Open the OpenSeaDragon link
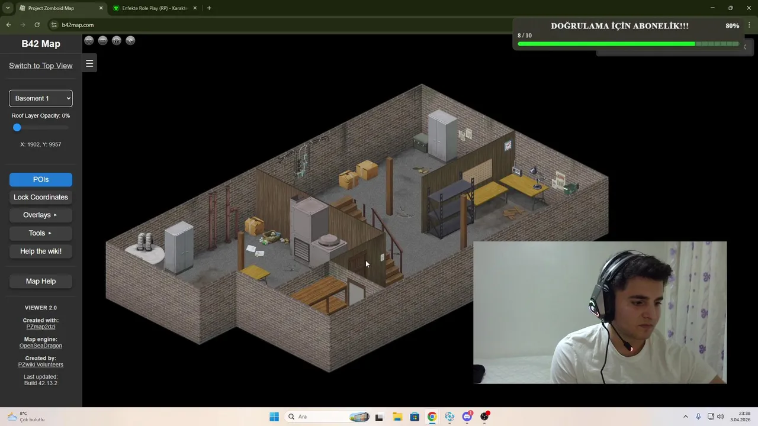758x426 pixels. [x=41, y=346]
